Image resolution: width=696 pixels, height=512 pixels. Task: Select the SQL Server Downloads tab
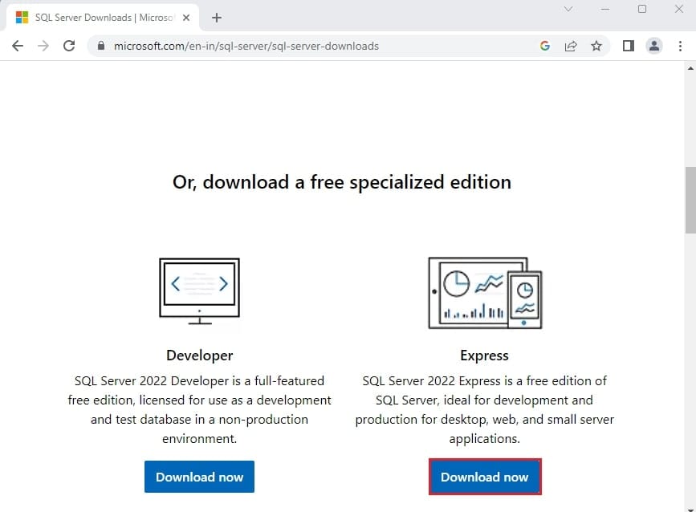click(102, 18)
